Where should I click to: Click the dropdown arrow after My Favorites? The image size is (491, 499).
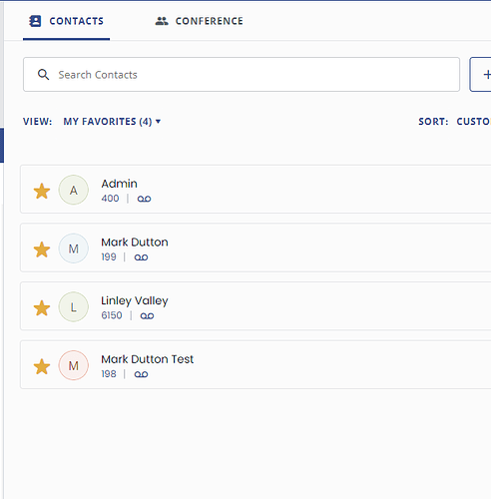pyautogui.click(x=158, y=122)
